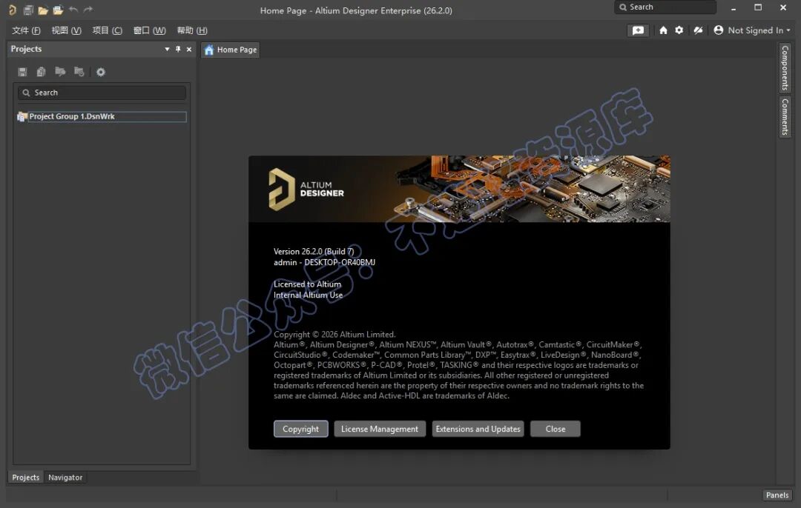Click the Undo arrow icon
The width and height of the screenshot is (801, 508).
tap(73, 10)
